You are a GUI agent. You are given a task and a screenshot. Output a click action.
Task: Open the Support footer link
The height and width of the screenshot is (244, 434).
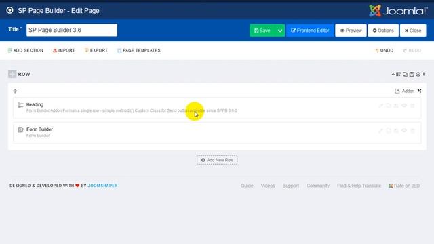291,186
